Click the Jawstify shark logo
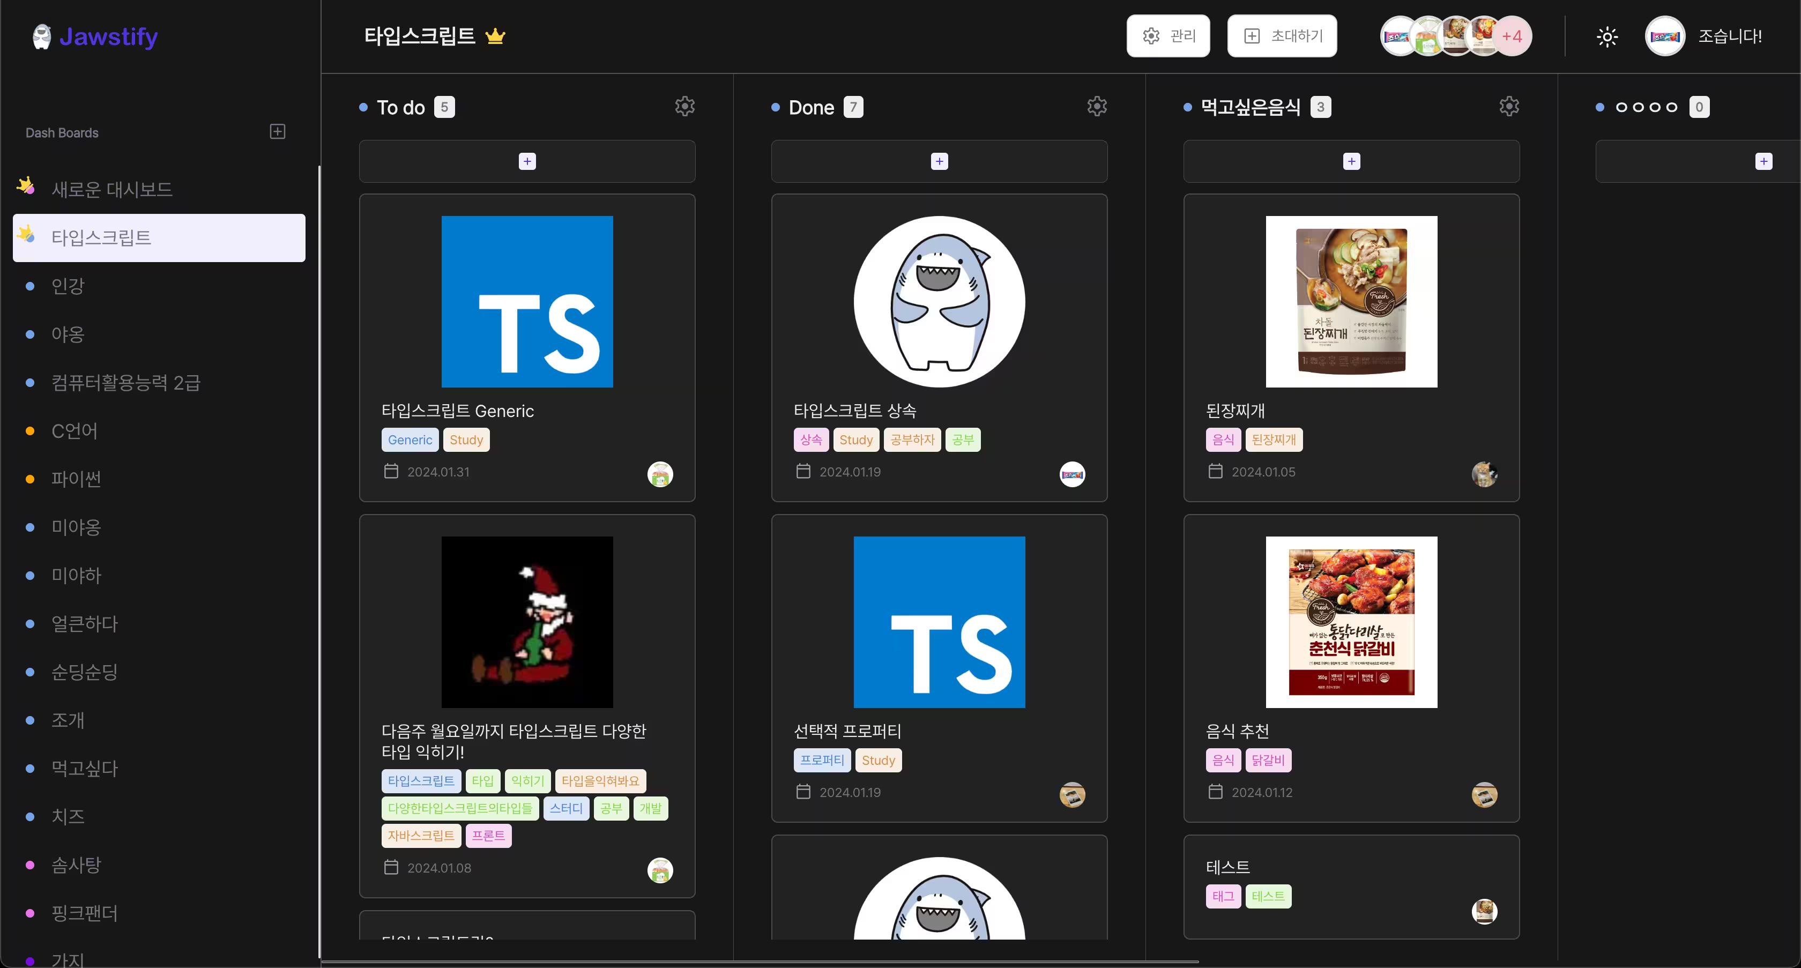The width and height of the screenshot is (1801, 968). coord(42,36)
